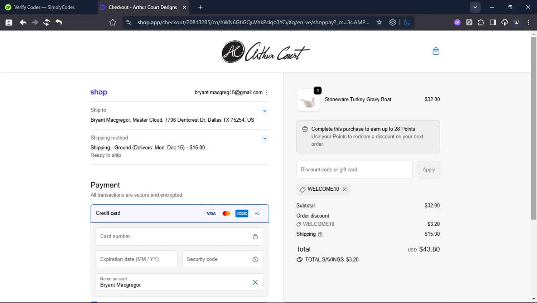Toggle the dark mode moon icon
Image resolution: width=537 pixels, height=303 pixels.
[407, 23]
